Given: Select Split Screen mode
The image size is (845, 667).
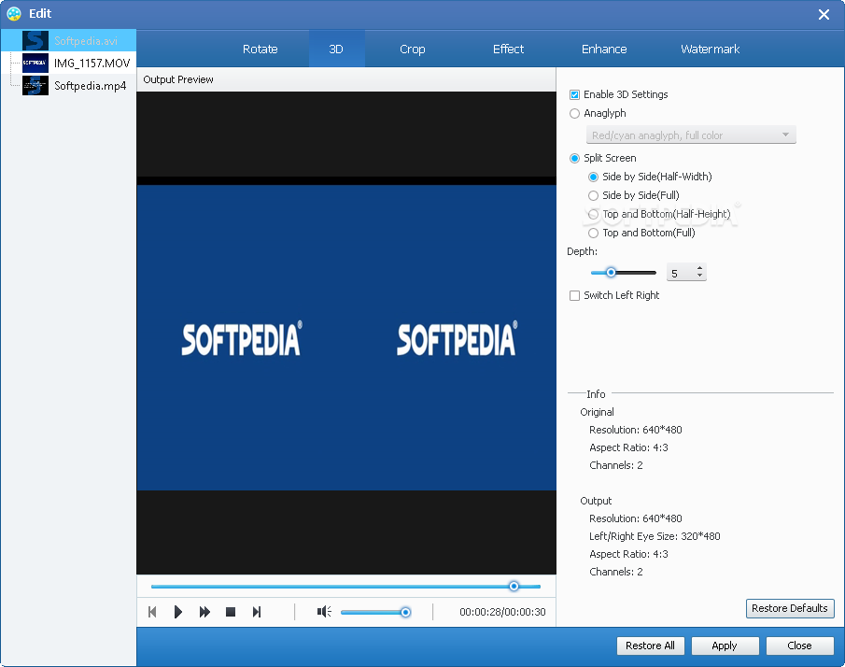Looking at the screenshot, I should (x=574, y=158).
